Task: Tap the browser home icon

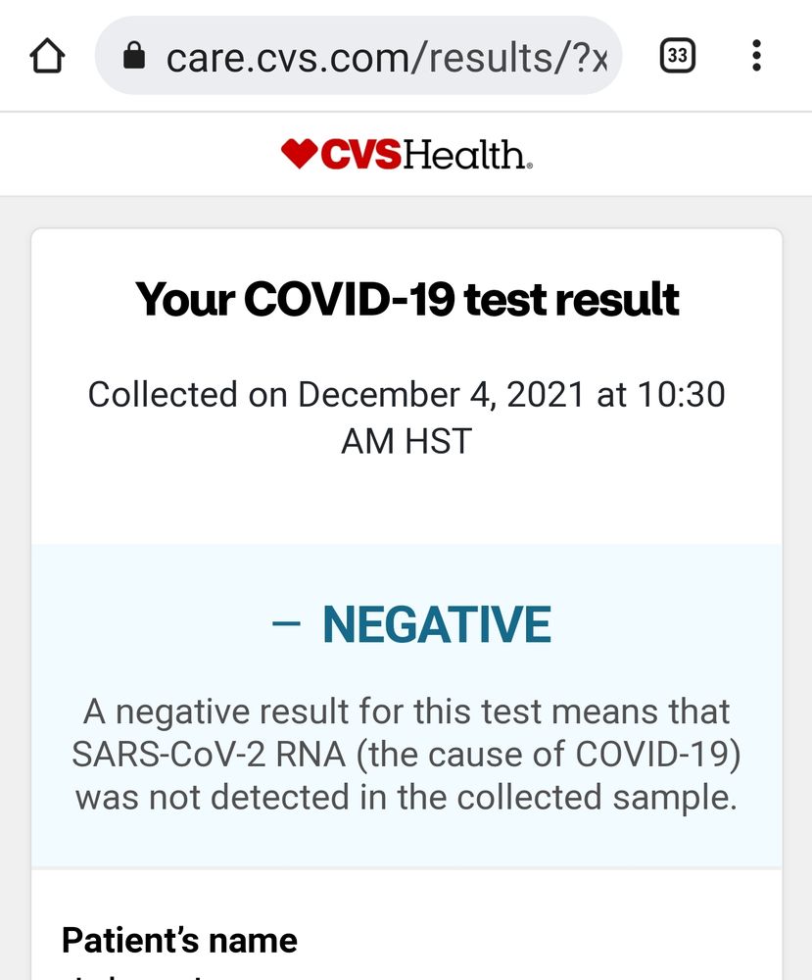Action: point(47,56)
